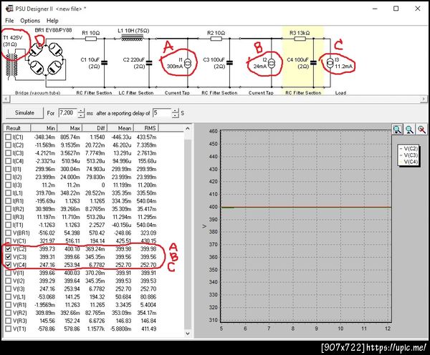The width and height of the screenshot is (430, 355).
Task: Click the Load label under schematic
Action: point(340,93)
